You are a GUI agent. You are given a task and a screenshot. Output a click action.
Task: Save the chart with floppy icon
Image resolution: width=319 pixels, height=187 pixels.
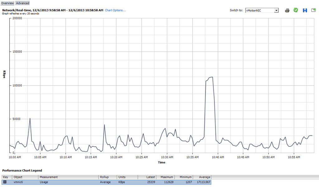[305, 10]
